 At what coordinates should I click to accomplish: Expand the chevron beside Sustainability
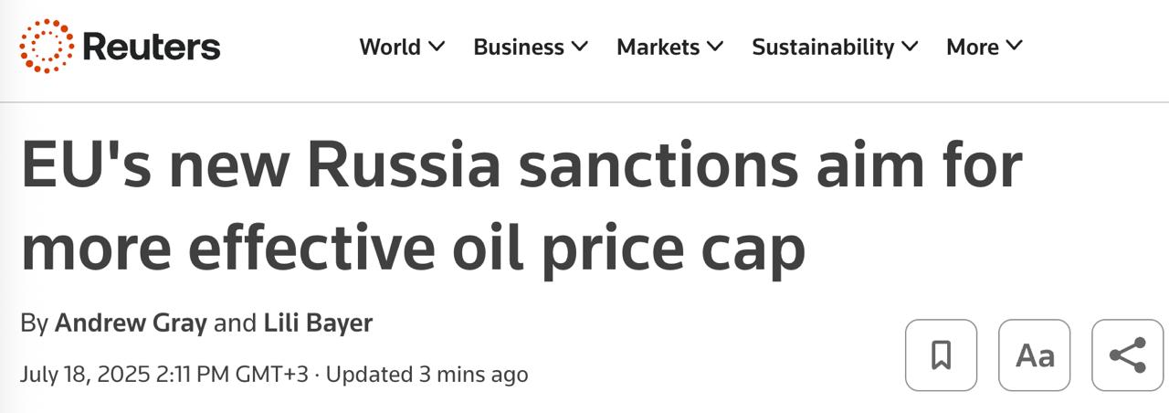tap(910, 46)
